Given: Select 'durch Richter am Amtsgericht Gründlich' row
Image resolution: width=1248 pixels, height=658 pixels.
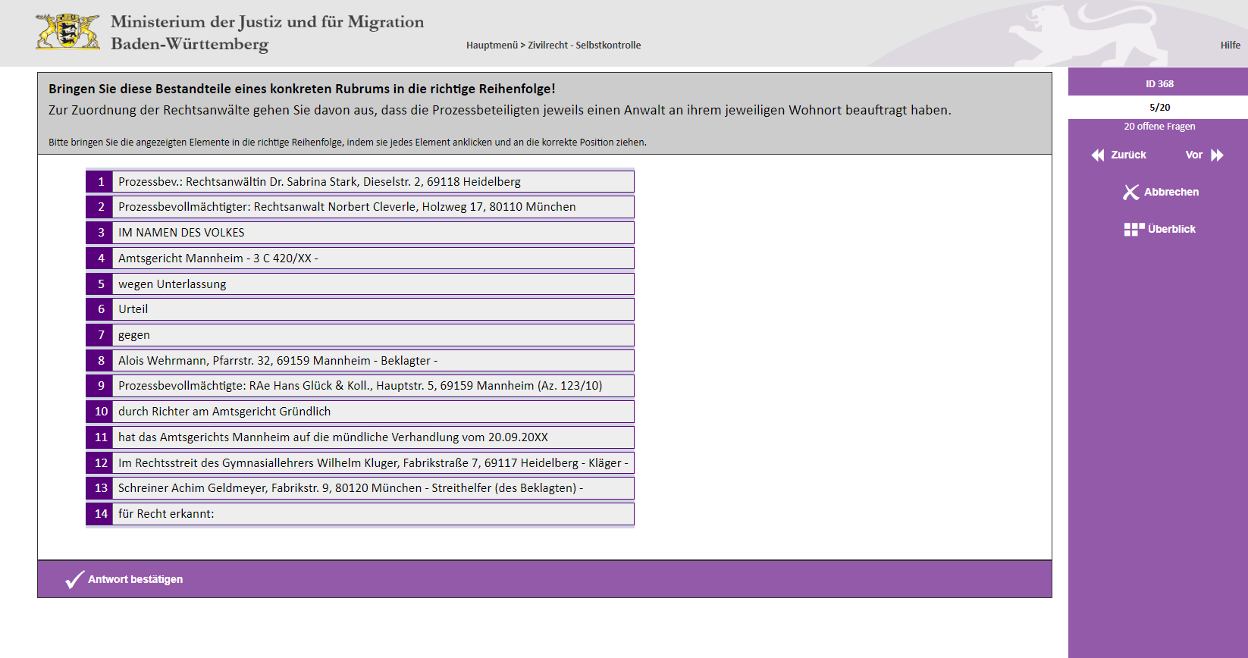Looking at the screenshot, I should click(x=372, y=412).
